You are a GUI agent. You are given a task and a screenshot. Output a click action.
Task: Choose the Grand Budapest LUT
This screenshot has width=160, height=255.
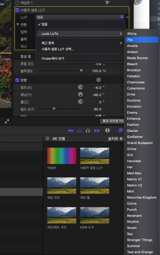click(142, 143)
